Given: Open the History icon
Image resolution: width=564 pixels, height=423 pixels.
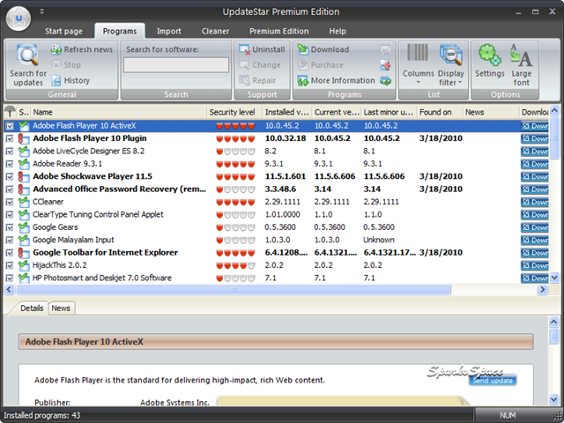Looking at the screenshot, I should click(56, 80).
